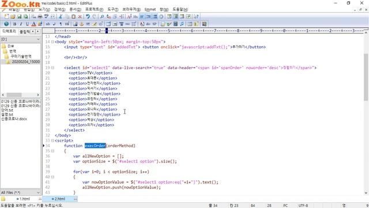Click the music note icon
369x208 pixels.
182,24
